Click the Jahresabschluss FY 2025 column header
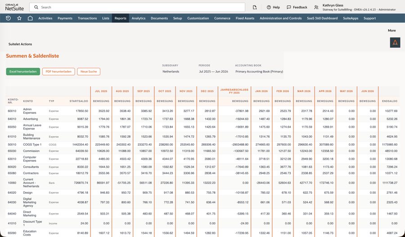This screenshot has width=405, height=237. pos(234,91)
